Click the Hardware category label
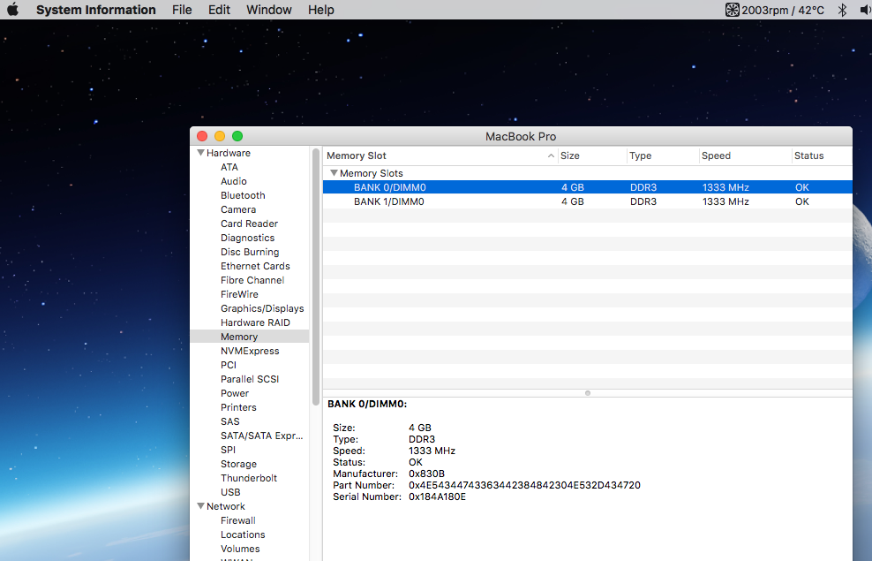872x561 pixels. [228, 153]
